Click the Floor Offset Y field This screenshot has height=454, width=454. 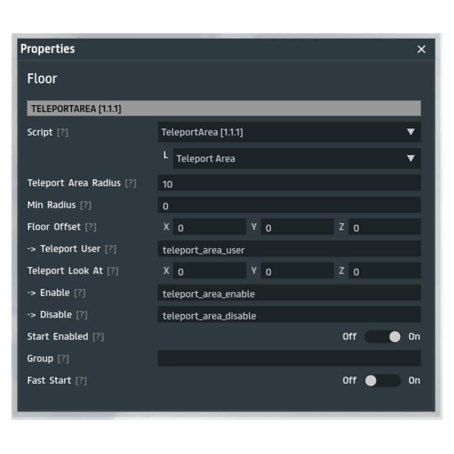[x=297, y=228]
